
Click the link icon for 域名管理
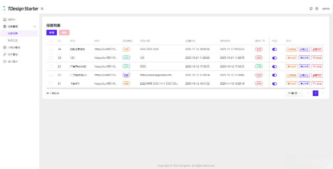click(5, 54)
